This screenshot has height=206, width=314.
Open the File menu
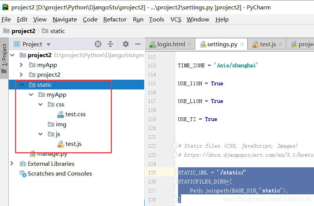pyautogui.click(x=6, y=20)
